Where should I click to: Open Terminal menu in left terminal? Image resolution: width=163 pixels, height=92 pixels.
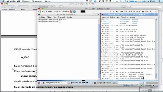pos(61,17)
